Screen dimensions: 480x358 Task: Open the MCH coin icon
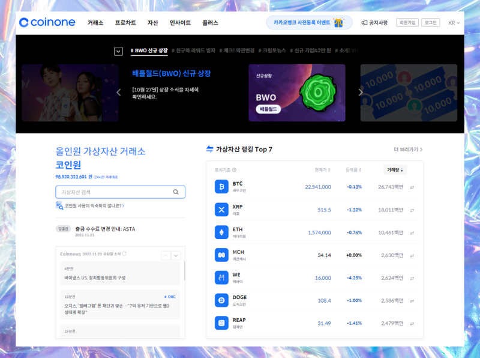pyautogui.click(x=221, y=255)
